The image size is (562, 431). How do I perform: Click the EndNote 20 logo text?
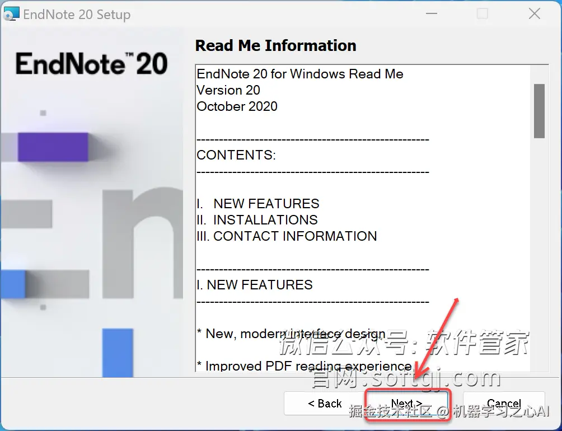[91, 64]
